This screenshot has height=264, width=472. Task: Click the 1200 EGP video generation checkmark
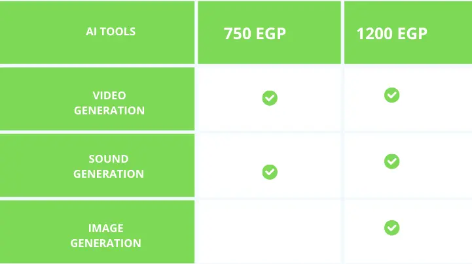(391, 95)
